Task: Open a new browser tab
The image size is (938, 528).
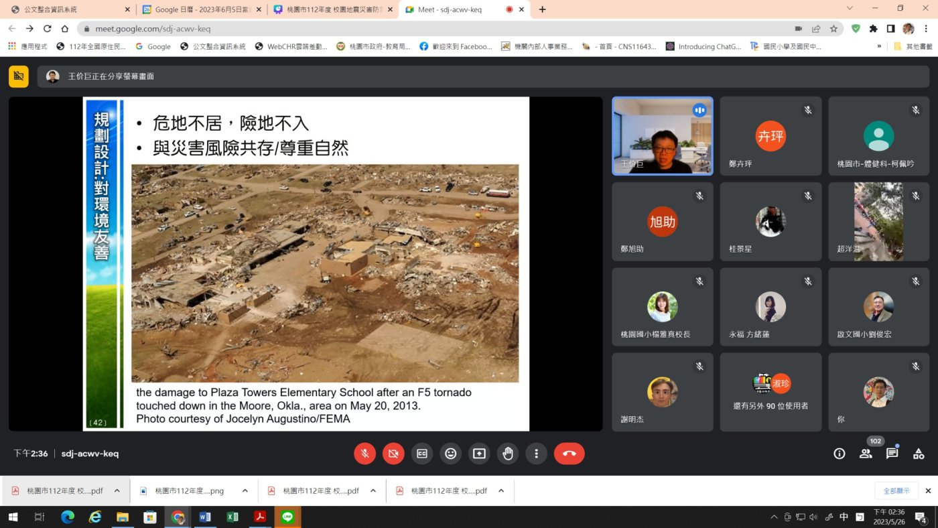Action: click(x=542, y=9)
